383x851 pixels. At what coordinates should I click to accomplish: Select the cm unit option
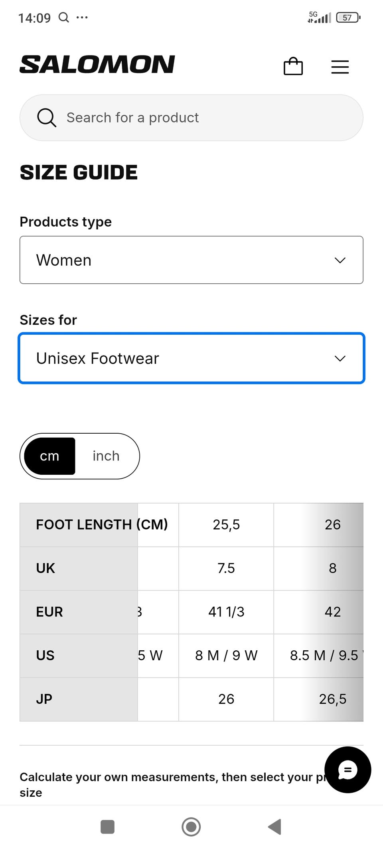pyautogui.click(x=49, y=456)
